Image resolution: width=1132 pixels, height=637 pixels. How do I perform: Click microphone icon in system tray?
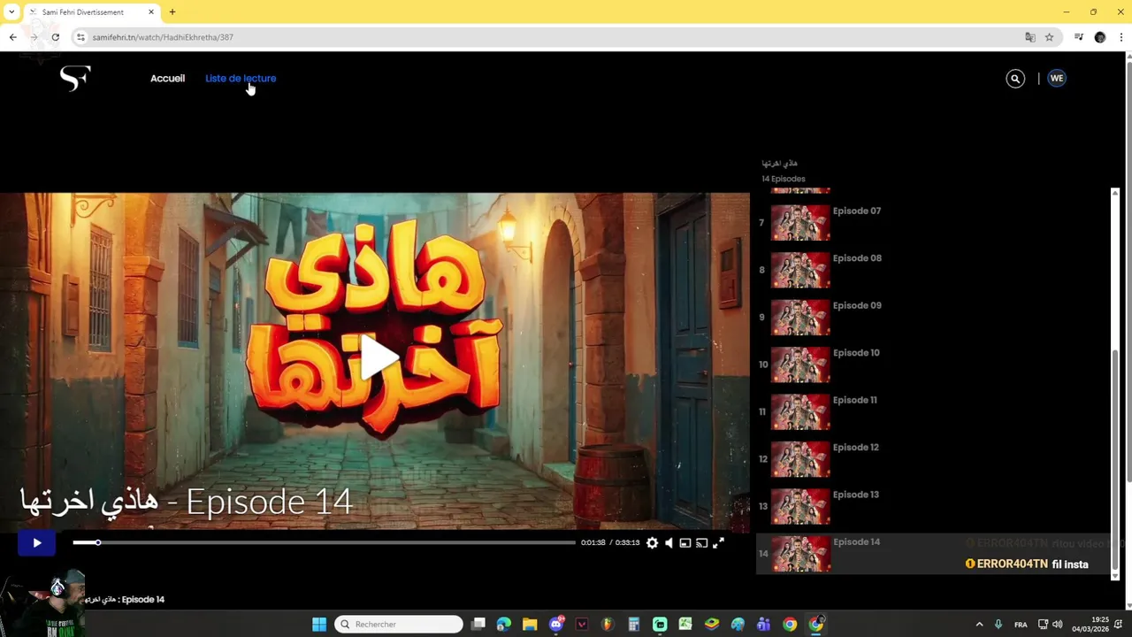coord(998,625)
